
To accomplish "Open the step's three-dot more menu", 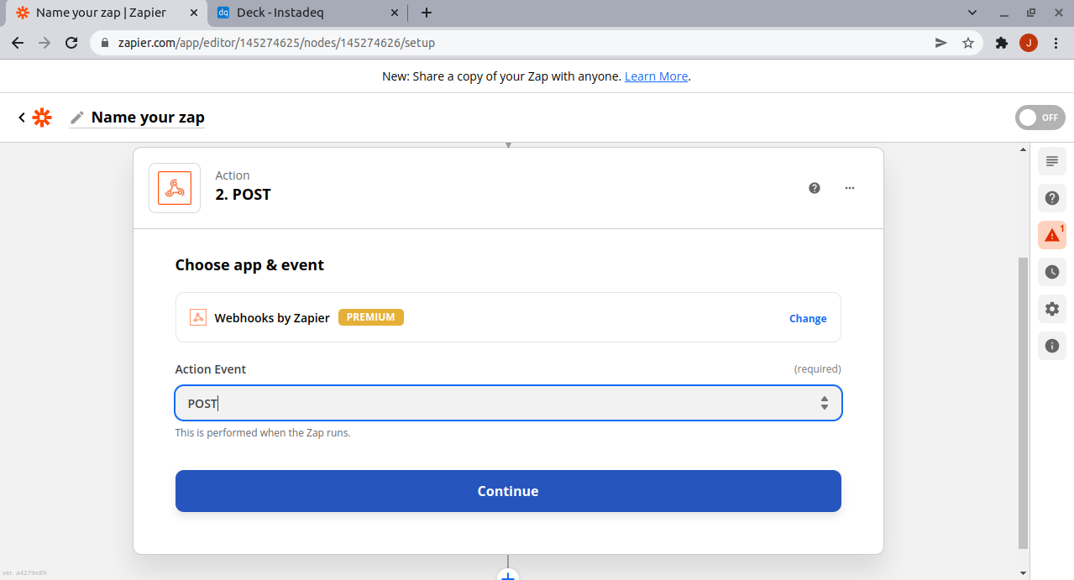I will [x=850, y=188].
